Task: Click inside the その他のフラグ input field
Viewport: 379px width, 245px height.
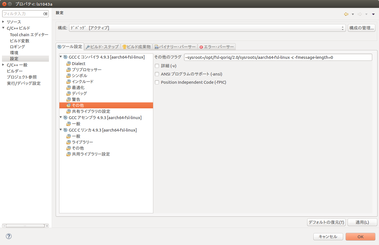Action: point(277,57)
